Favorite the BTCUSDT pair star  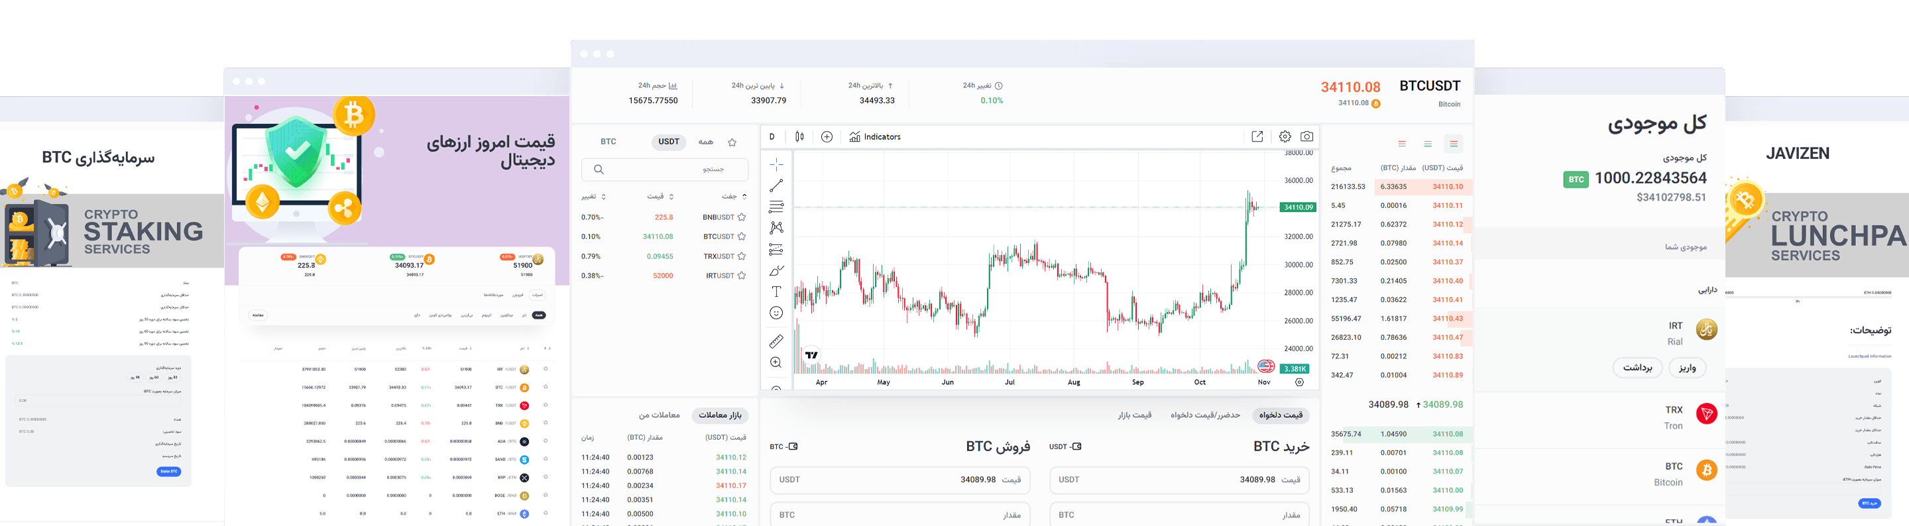coord(742,237)
